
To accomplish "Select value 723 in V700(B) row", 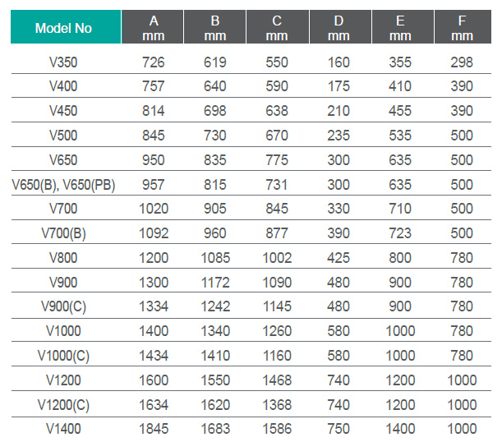I will [x=400, y=233].
